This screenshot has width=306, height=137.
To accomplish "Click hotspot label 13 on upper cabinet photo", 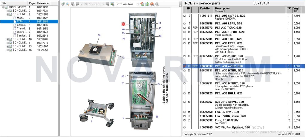I will 160,36.
